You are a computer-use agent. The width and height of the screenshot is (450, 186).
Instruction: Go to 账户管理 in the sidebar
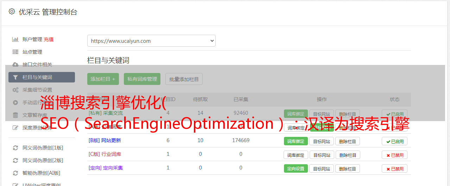click(32, 39)
